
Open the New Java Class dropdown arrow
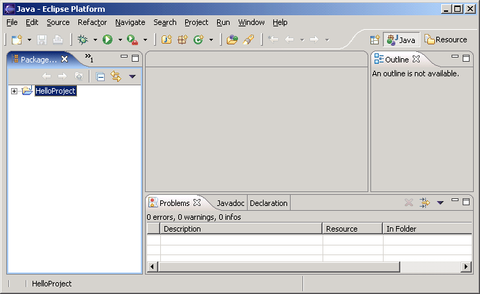[211, 40]
